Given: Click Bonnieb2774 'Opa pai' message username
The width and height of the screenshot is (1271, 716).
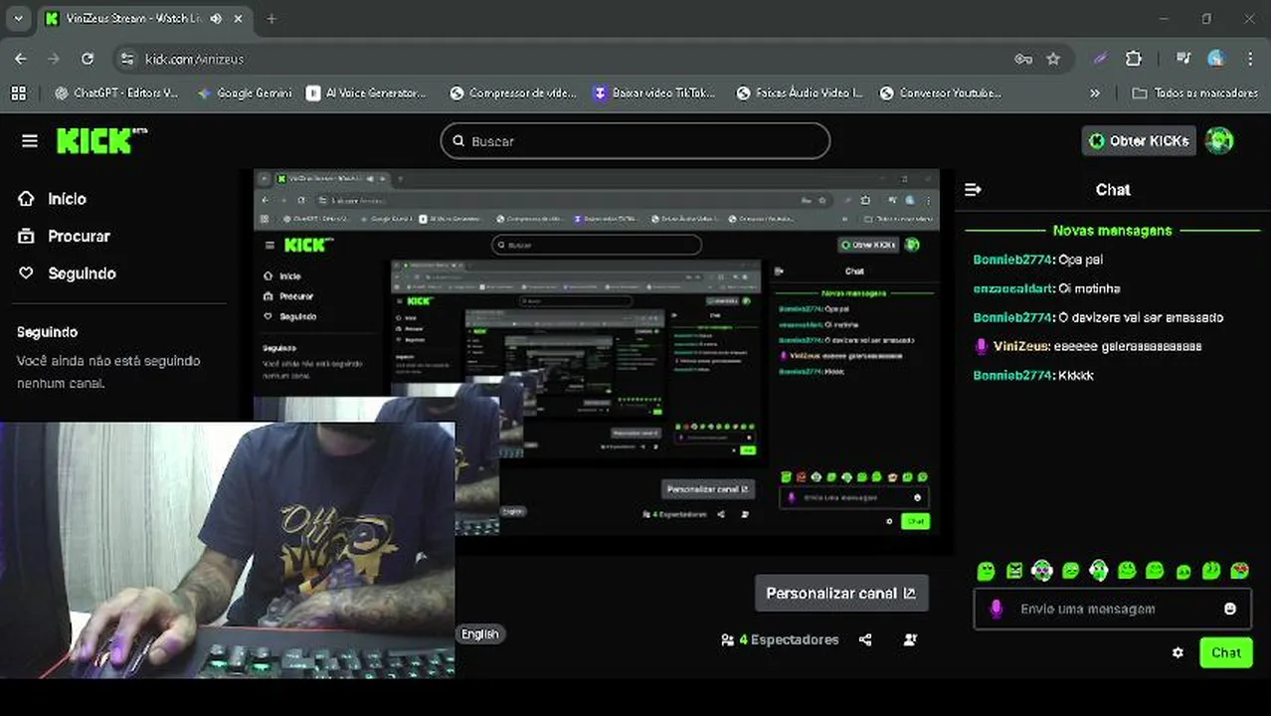Looking at the screenshot, I should (1012, 260).
